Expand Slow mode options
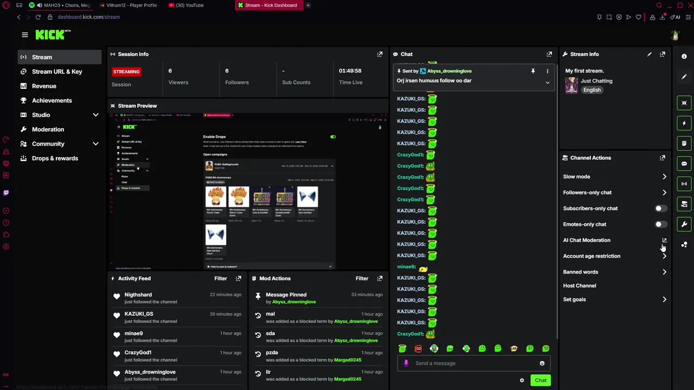Viewport: 694px width, 390px height. click(x=664, y=177)
